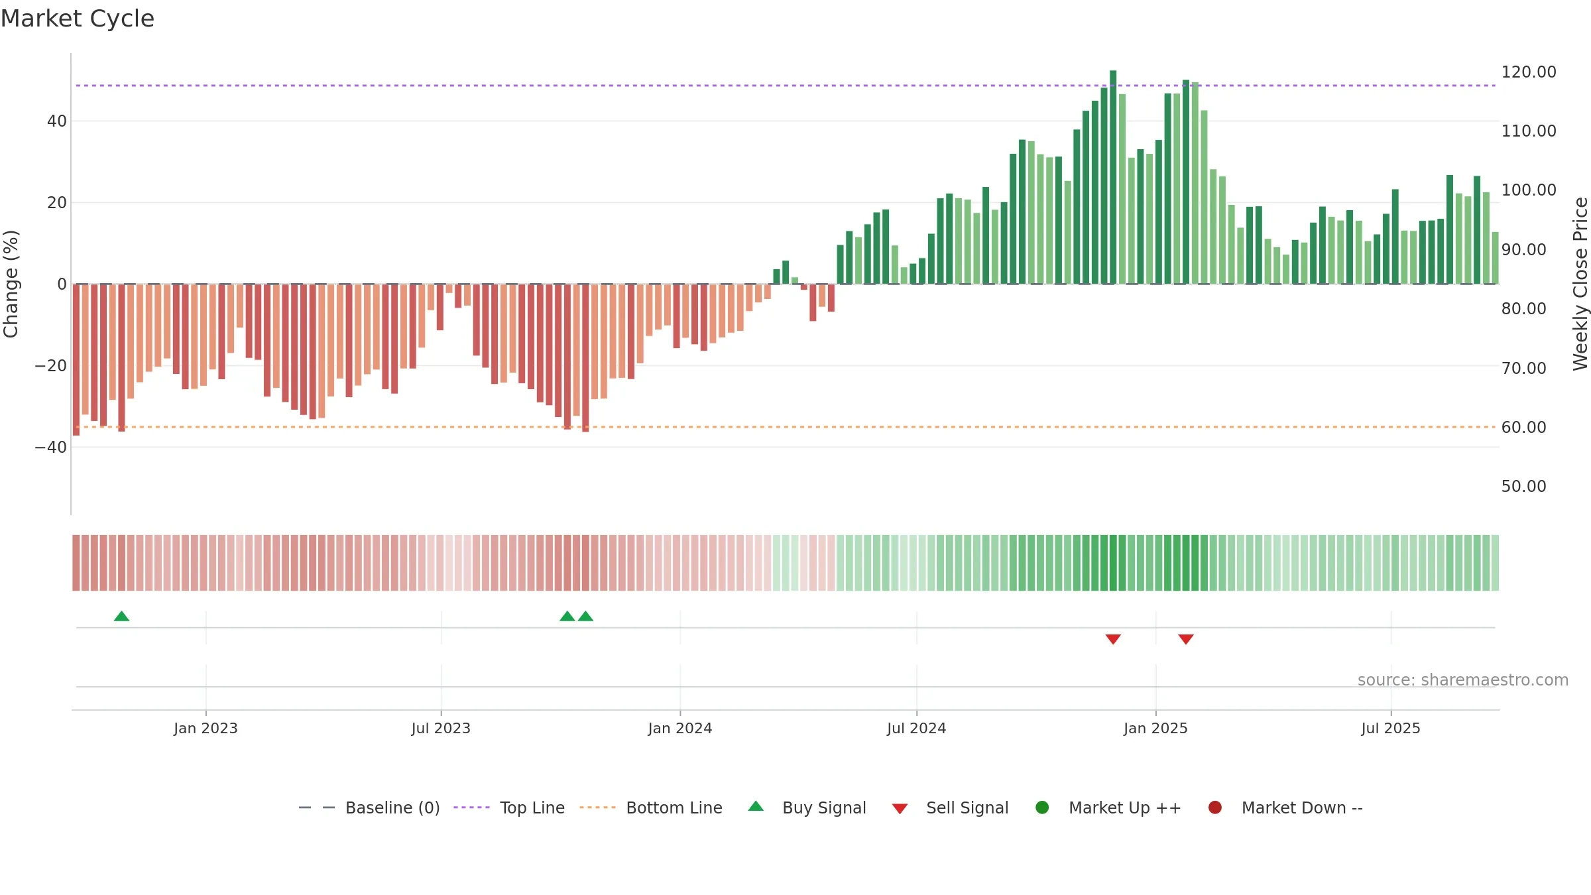The width and height of the screenshot is (1591, 895).
Task: Click the Jul 2023 axis label
Action: click(x=441, y=729)
